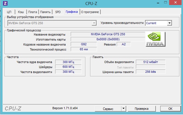This screenshot has width=183, height=115.
Task: Select the Плата tab
Action: pyautogui.click(x=33, y=12)
